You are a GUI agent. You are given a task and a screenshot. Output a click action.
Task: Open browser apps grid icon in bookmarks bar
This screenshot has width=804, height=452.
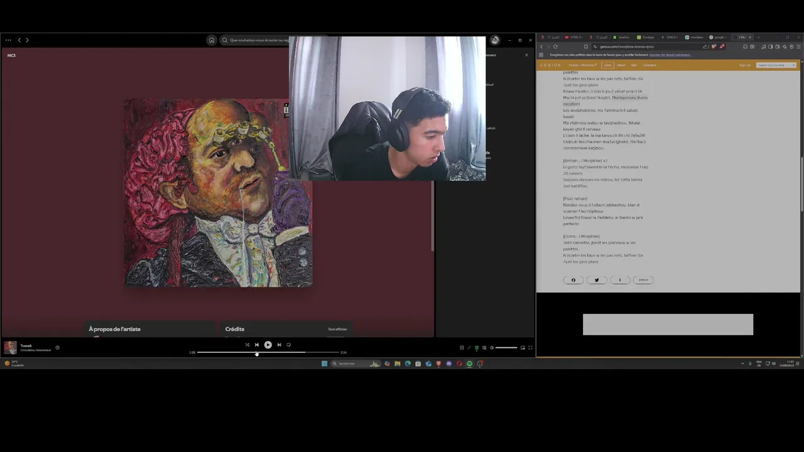click(541, 55)
